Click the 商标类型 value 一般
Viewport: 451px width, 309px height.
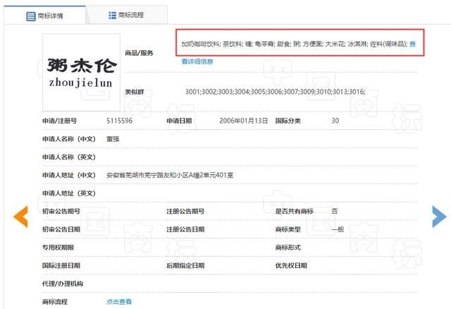pyautogui.click(x=338, y=229)
